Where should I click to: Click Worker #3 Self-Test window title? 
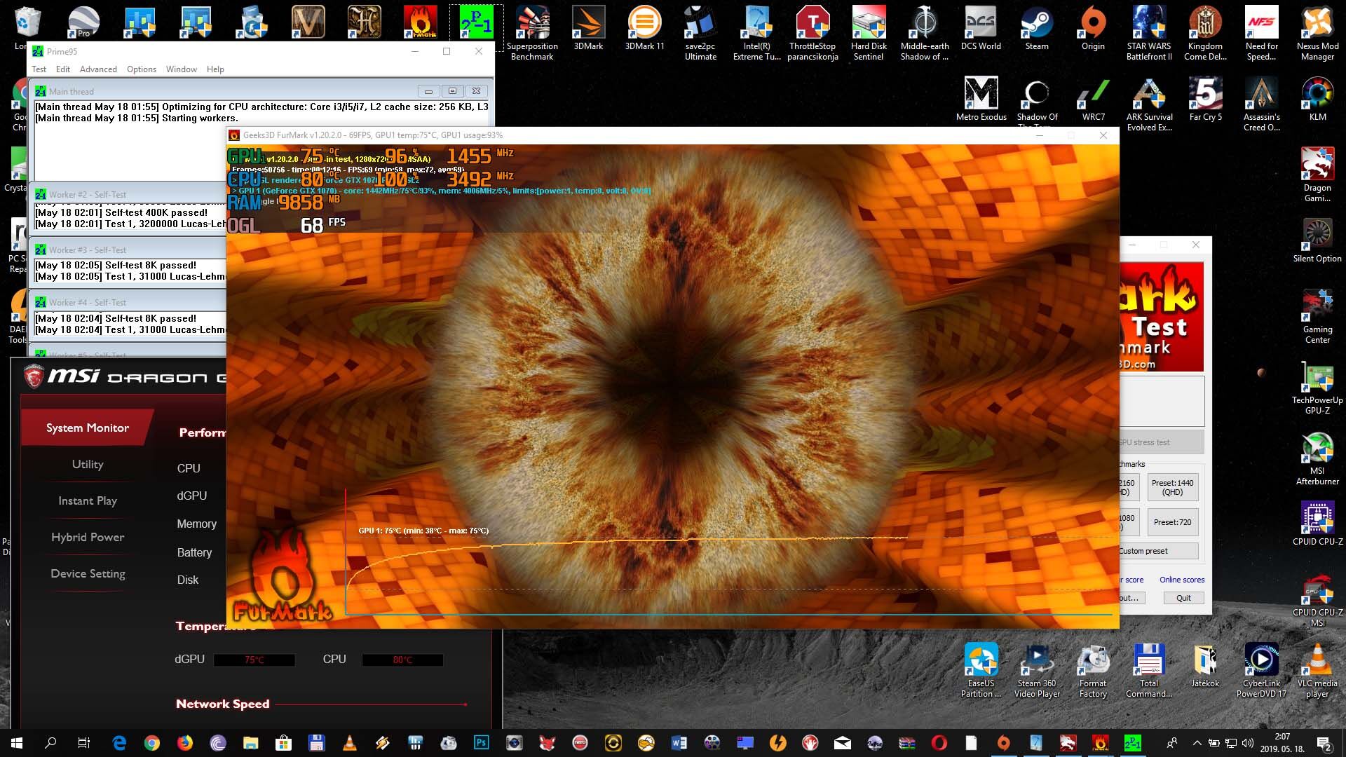pyautogui.click(x=88, y=250)
